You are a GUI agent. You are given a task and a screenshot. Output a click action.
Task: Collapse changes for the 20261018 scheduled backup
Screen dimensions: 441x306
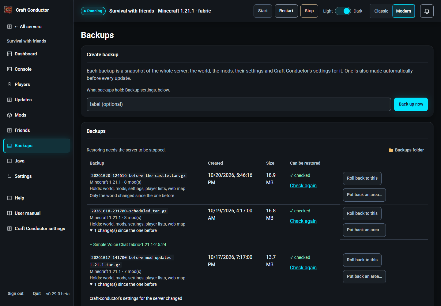tap(123, 230)
